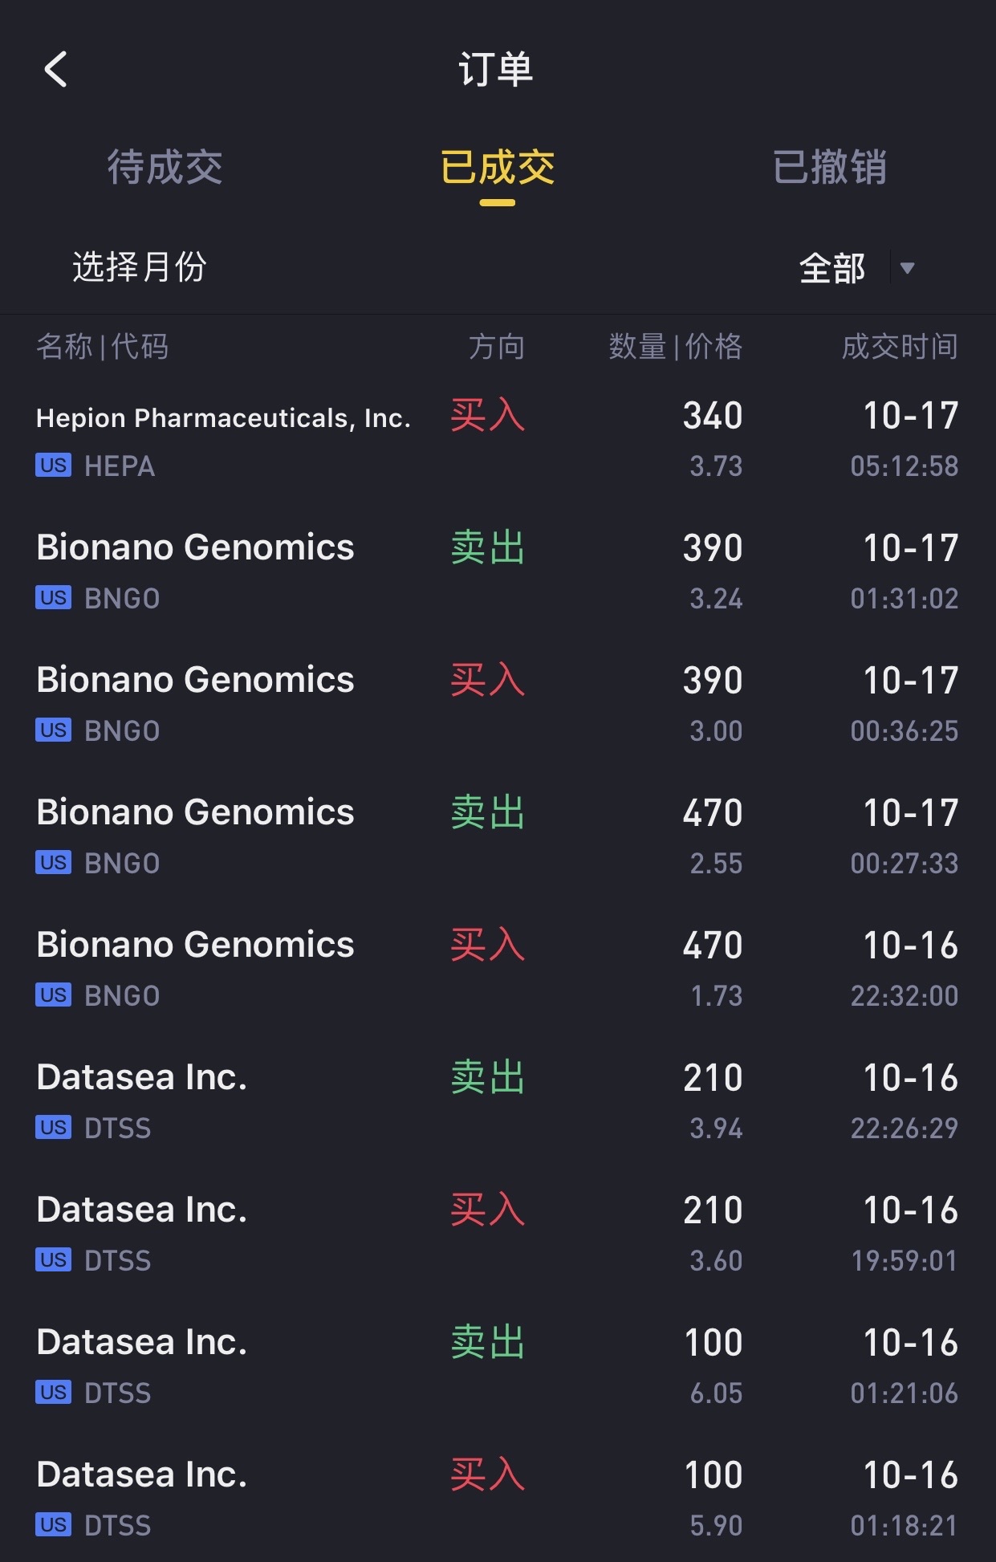
Task: Select Bionano Genomics sell order at 2.55
Action: (195, 813)
